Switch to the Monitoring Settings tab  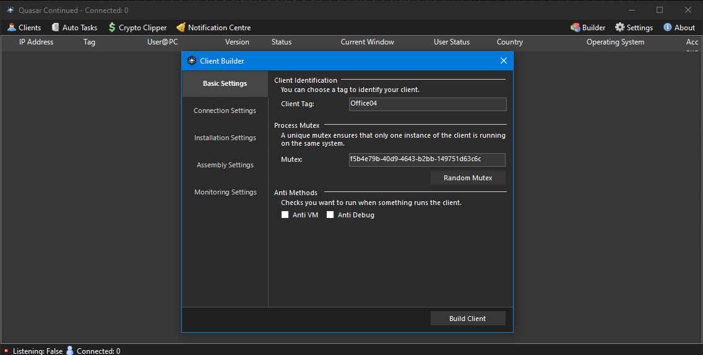pyautogui.click(x=225, y=192)
